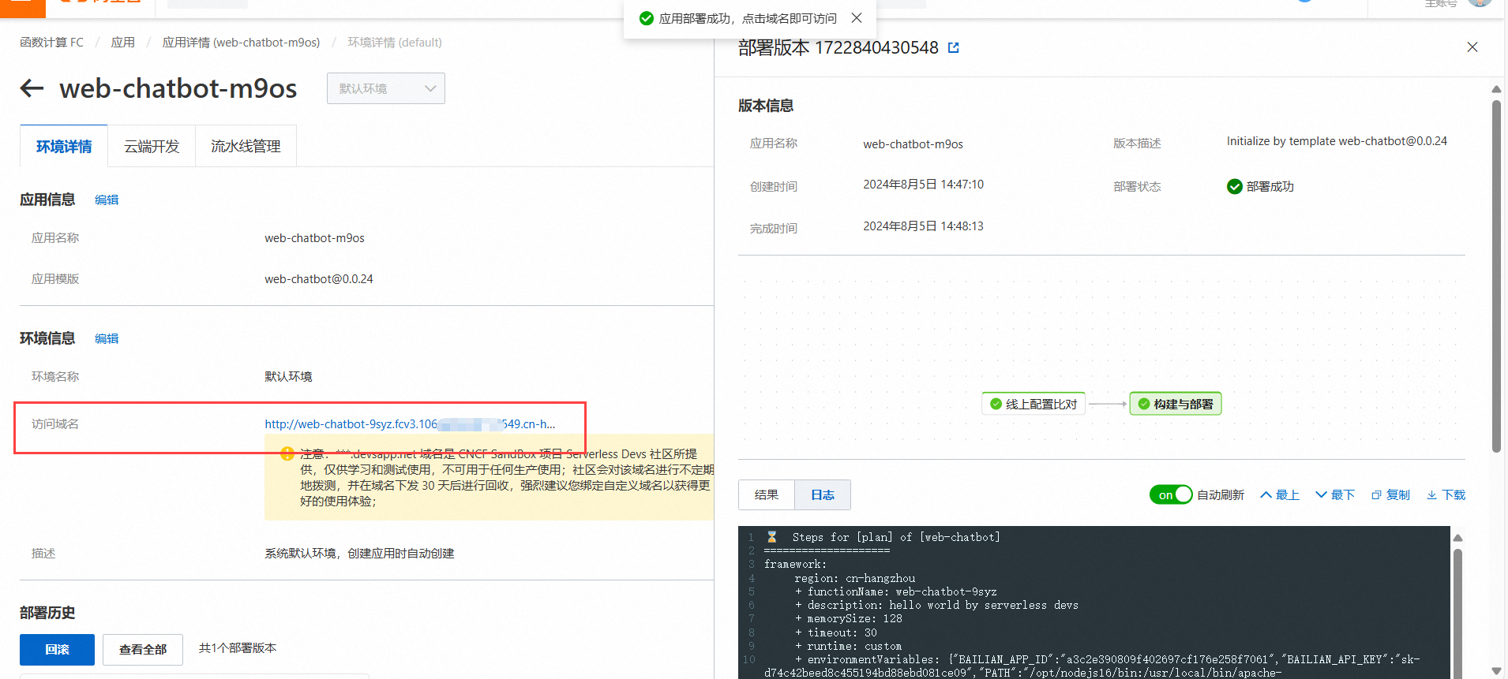
Task: Select the 构建与部署 pipeline step
Action: [1176, 404]
